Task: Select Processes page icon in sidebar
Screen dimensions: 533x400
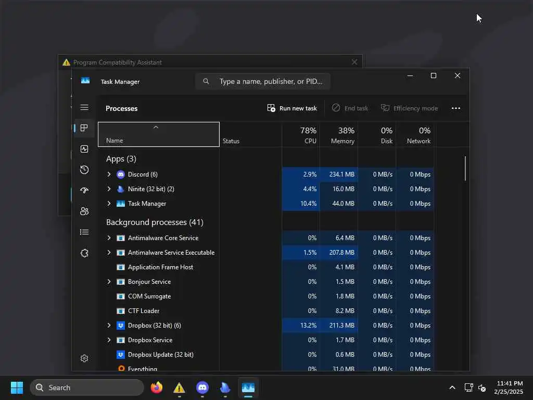Action: pos(84,128)
